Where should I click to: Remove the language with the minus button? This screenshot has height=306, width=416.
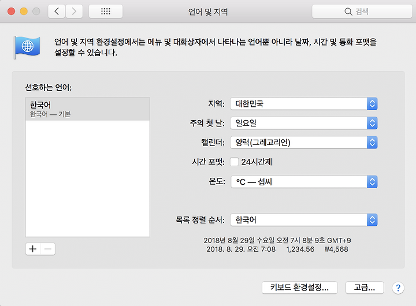48,249
